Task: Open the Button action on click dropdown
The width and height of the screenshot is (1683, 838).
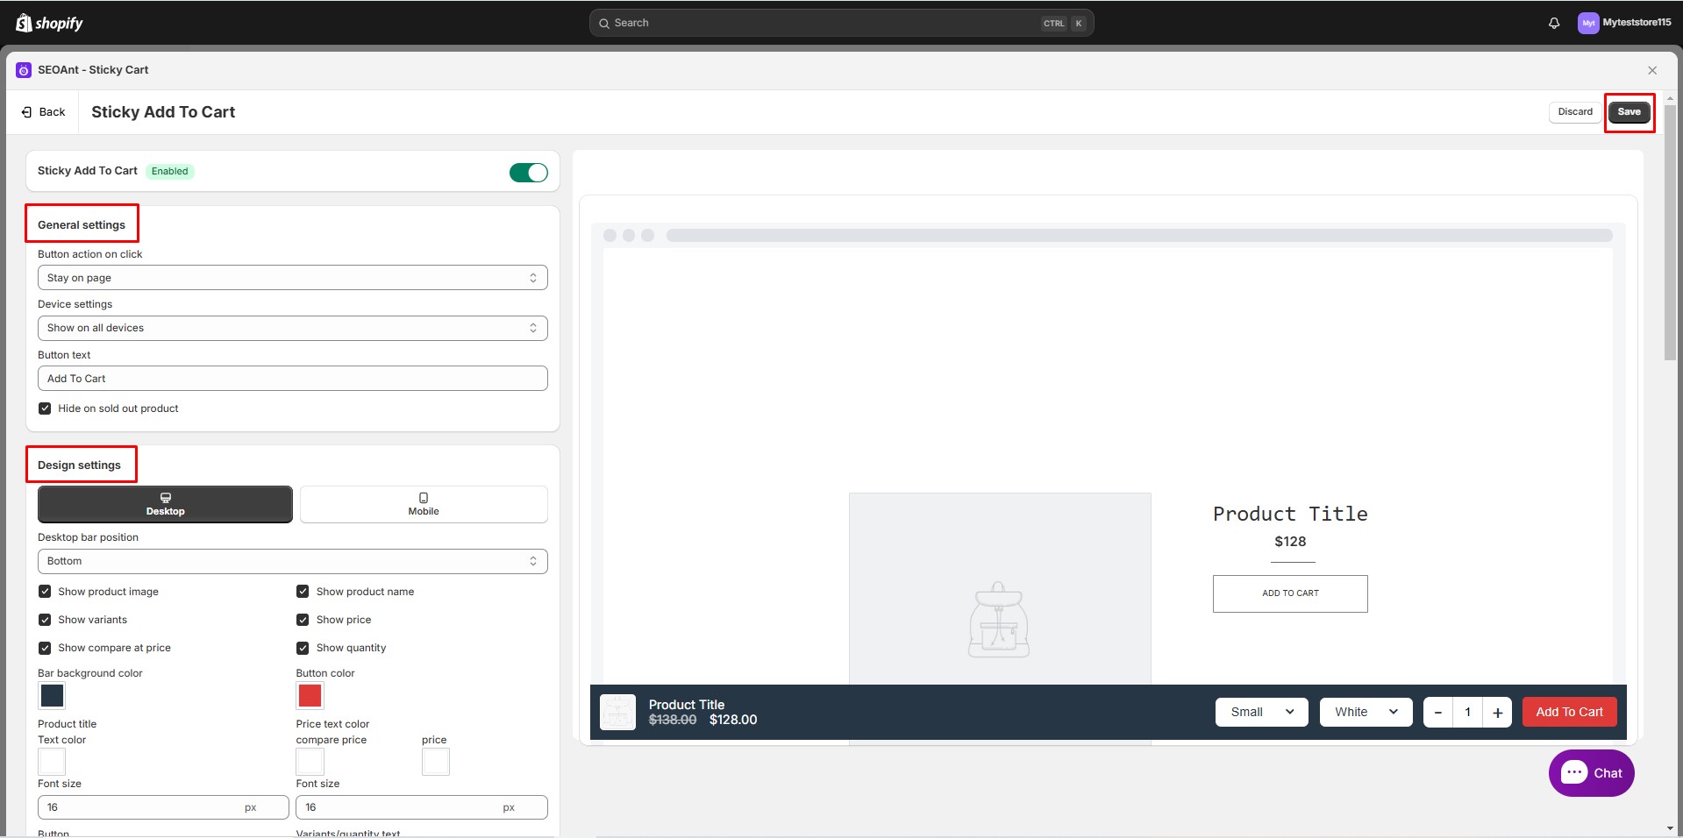Action: point(292,277)
